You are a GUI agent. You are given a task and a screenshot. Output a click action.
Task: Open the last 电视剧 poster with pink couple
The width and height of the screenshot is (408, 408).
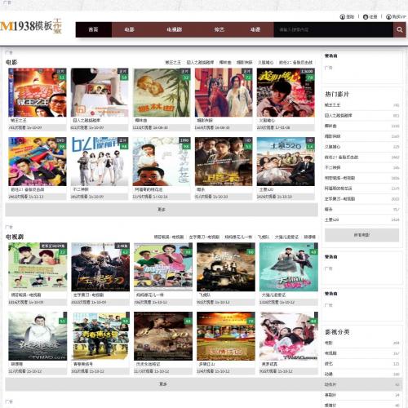tap(289, 336)
